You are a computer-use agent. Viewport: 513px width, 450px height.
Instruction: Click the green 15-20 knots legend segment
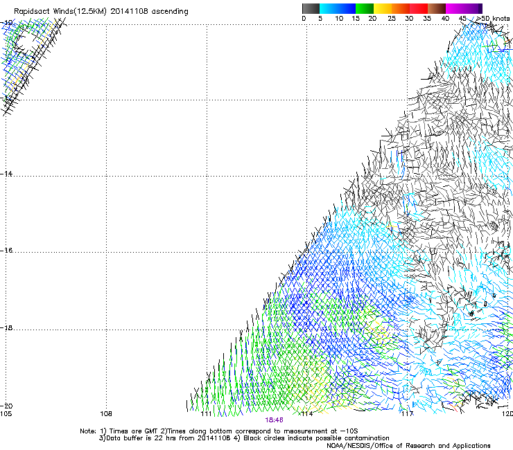365,8
